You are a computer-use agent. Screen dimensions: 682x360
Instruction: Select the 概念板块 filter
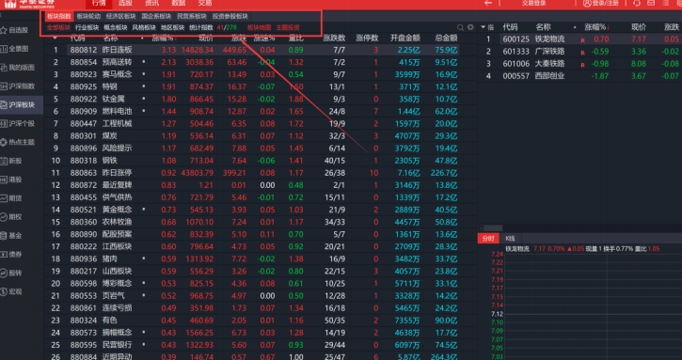click(116, 27)
